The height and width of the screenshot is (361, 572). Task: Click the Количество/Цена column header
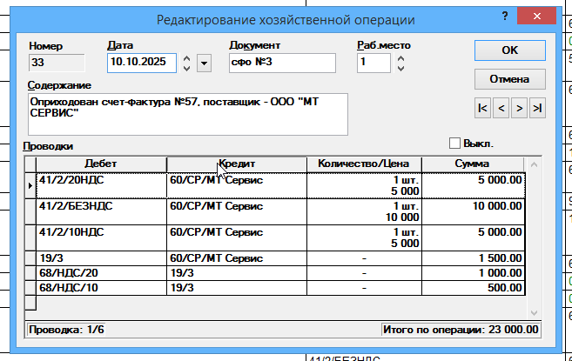click(x=364, y=164)
